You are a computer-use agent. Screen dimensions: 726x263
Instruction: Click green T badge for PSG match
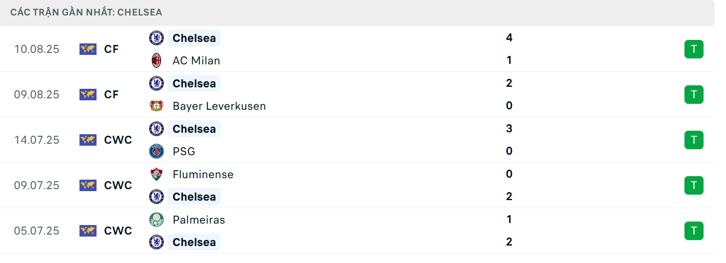pyautogui.click(x=693, y=140)
